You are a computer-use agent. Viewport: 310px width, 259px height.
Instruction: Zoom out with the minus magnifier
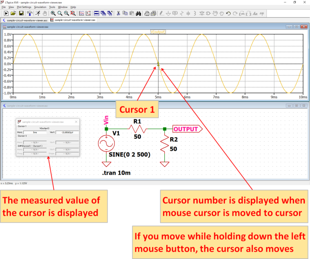click(x=67, y=13)
